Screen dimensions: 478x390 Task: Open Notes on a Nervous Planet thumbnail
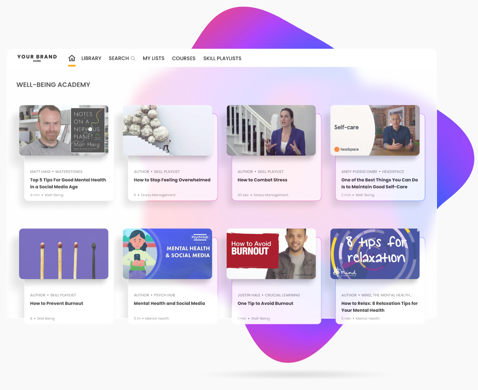point(64,131)
